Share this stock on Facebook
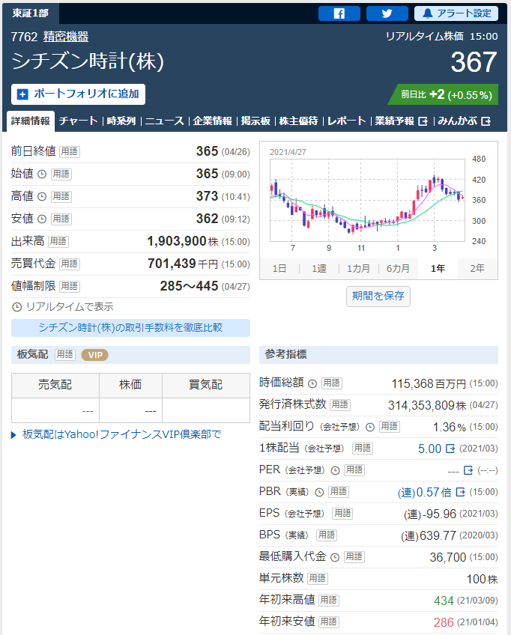The height and width of the screenshot is (635, 511). coord(339,13)
